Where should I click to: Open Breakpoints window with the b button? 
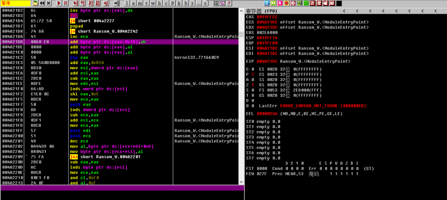[186, 3]
